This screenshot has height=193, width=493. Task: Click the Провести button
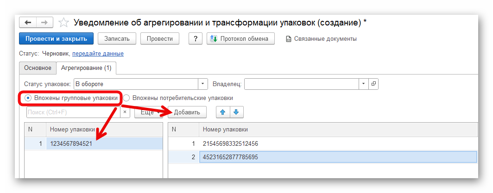160,39
